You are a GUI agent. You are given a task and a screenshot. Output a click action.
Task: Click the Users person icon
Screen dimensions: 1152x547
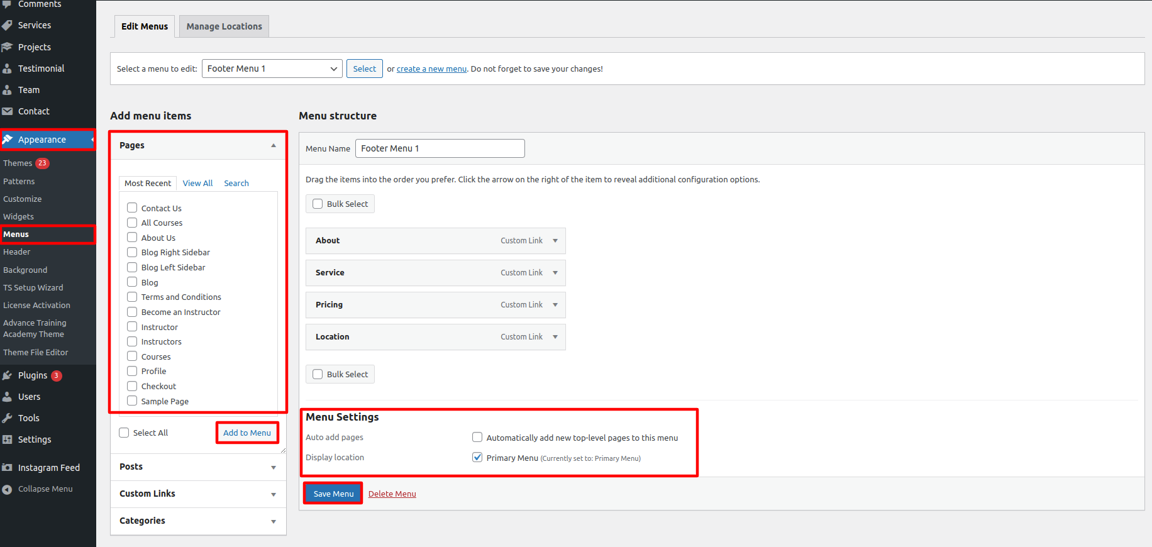(x=8, y=397)
